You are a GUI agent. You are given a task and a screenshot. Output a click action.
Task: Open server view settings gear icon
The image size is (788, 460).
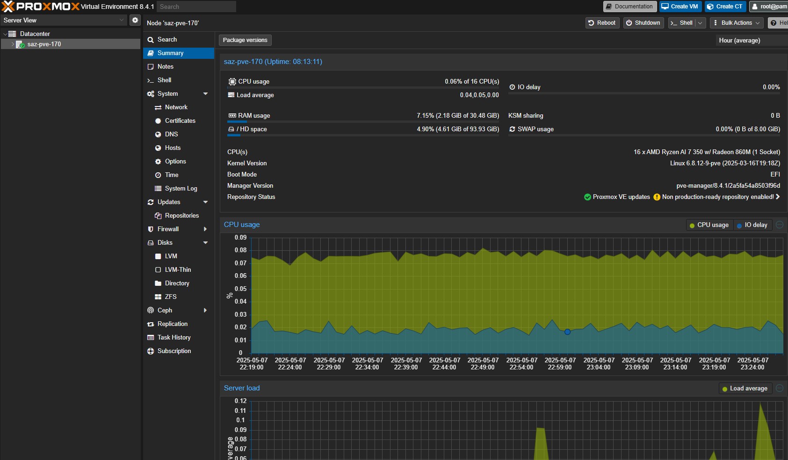point(135,20)
